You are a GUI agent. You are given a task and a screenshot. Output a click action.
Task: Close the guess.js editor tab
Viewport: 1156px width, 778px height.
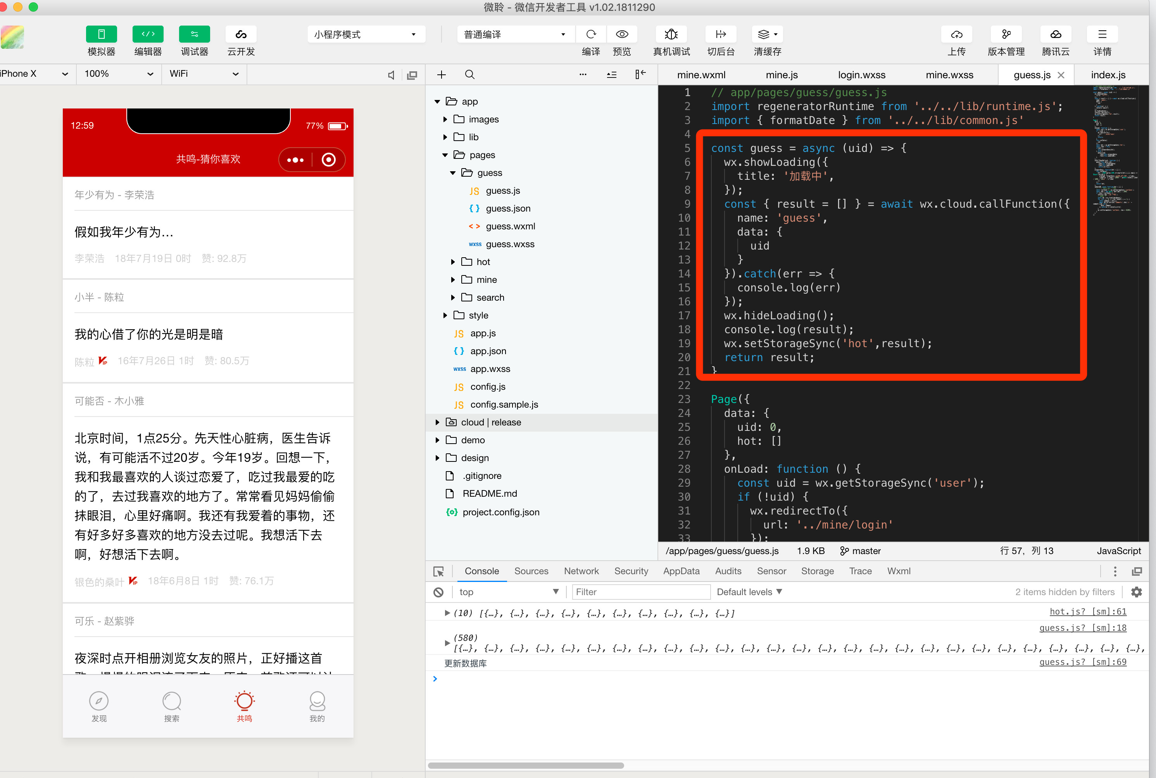point(1061,75)
